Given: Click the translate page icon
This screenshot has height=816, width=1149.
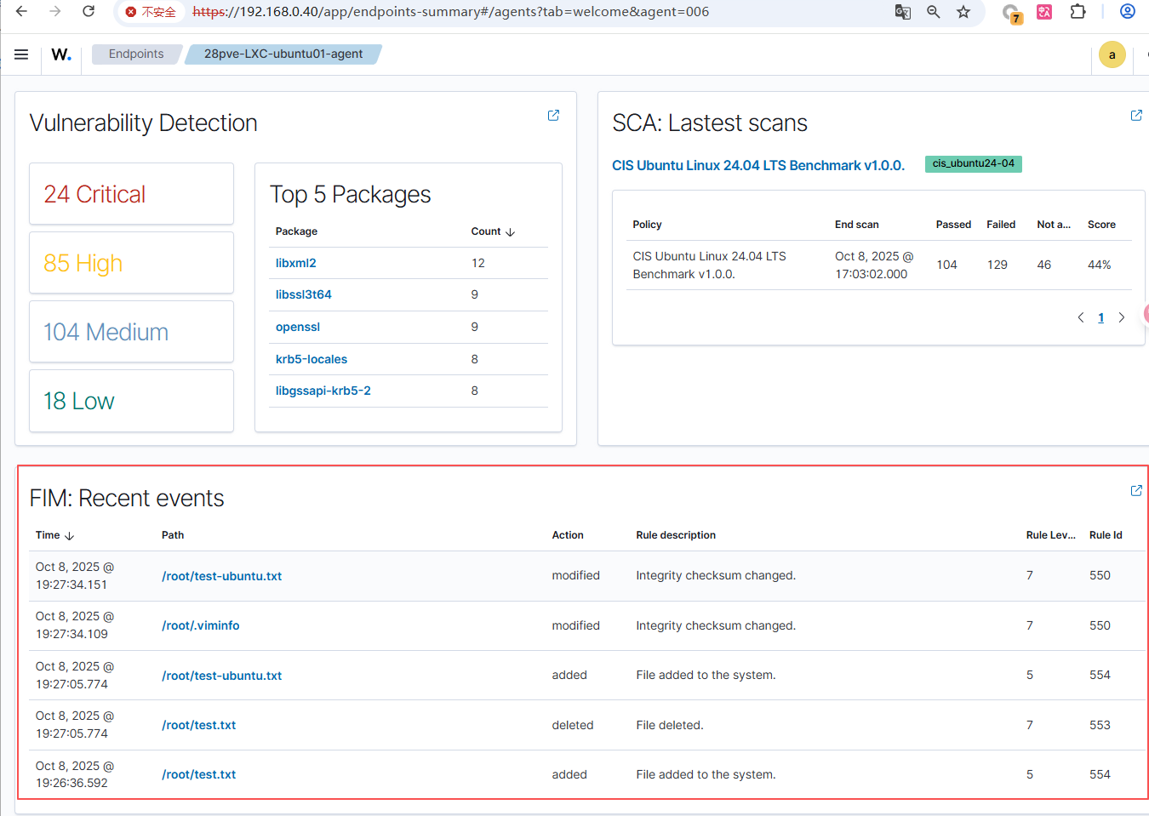Looking at the screenshot, I should [x=902, y=12].
